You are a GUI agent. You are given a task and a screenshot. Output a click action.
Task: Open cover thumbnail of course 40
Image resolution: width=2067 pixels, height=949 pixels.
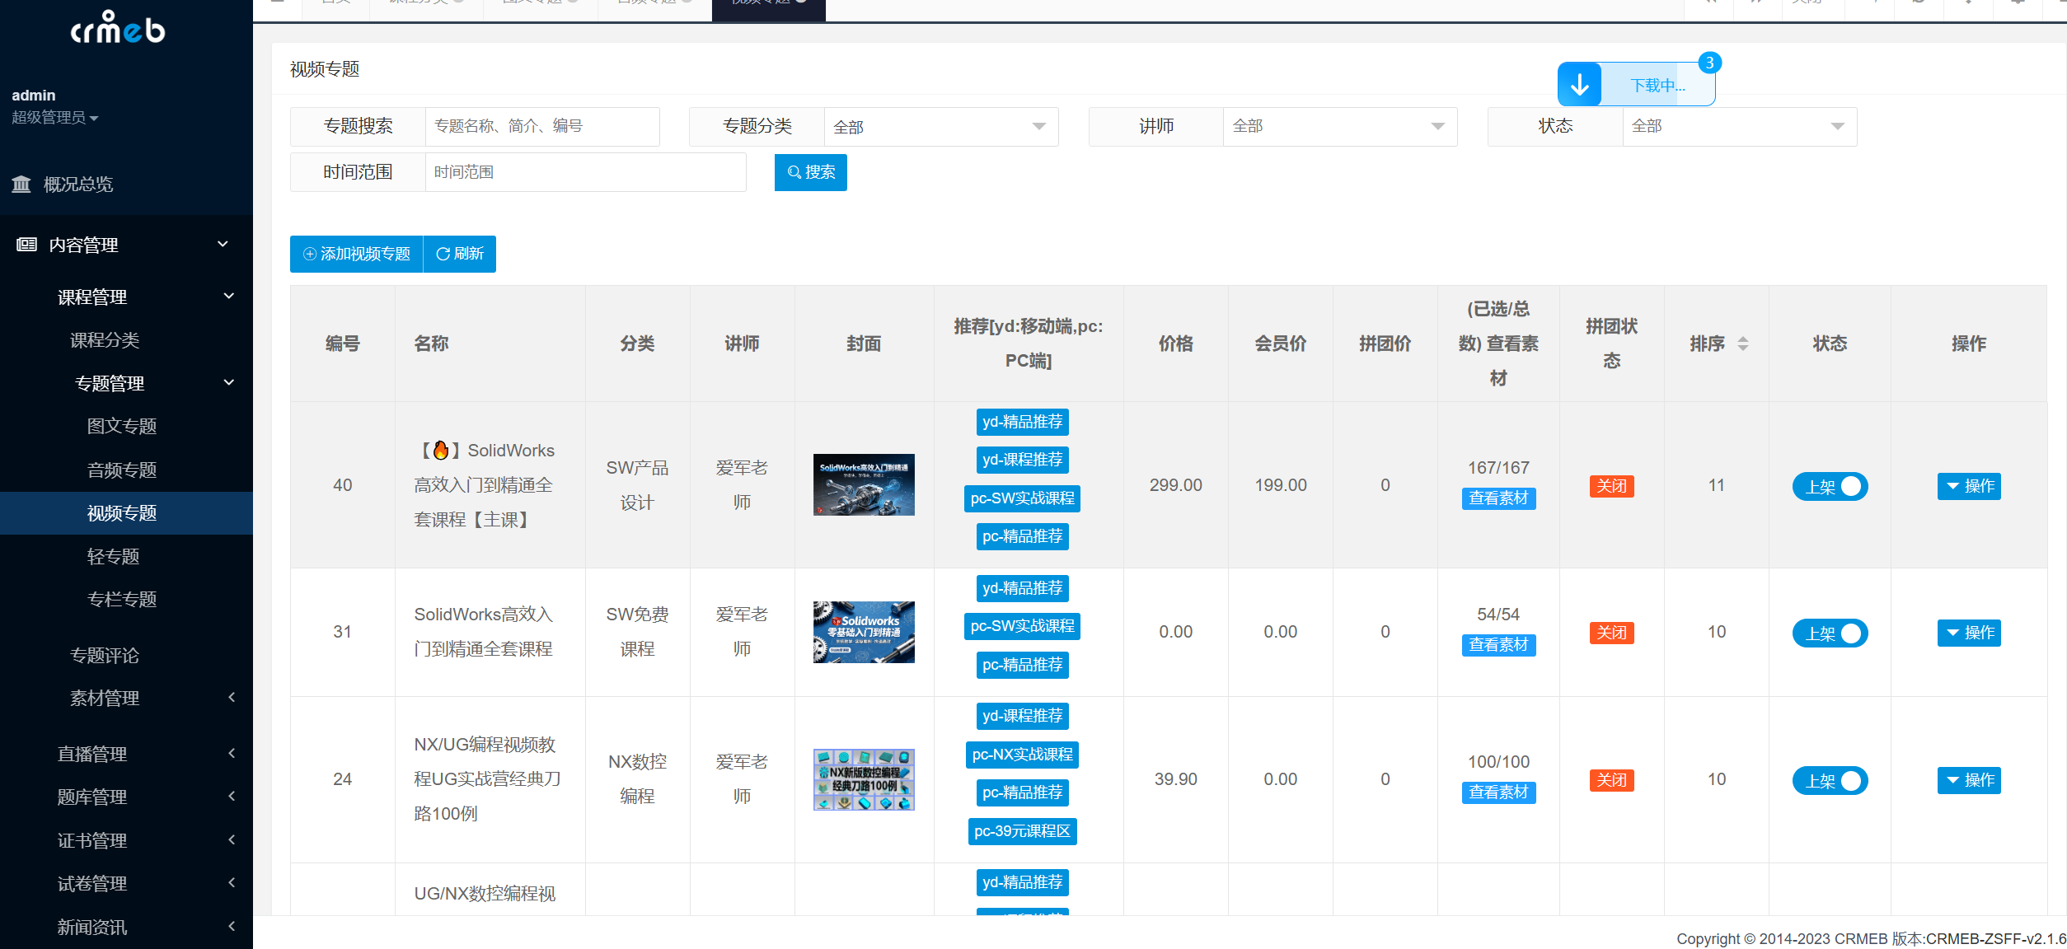(x=864, y=484)
